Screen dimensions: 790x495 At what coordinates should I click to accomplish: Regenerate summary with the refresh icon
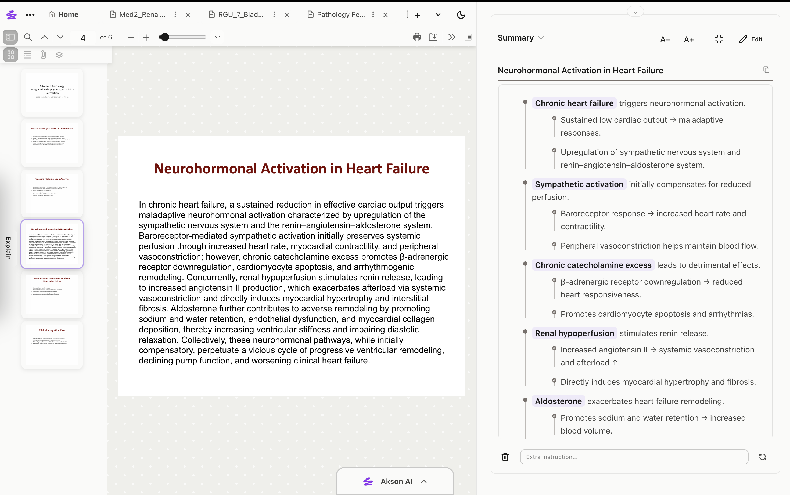(x=763, y=457)
